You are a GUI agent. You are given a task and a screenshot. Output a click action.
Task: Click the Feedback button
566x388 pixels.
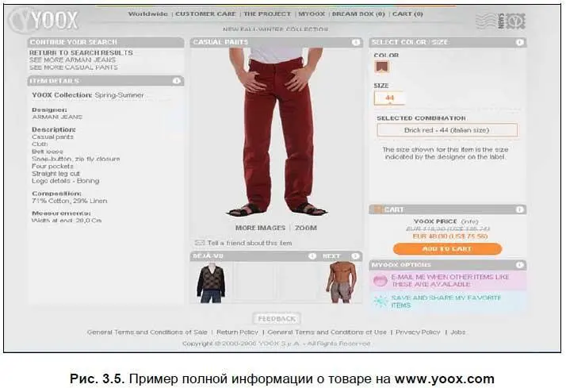(277, 319)
